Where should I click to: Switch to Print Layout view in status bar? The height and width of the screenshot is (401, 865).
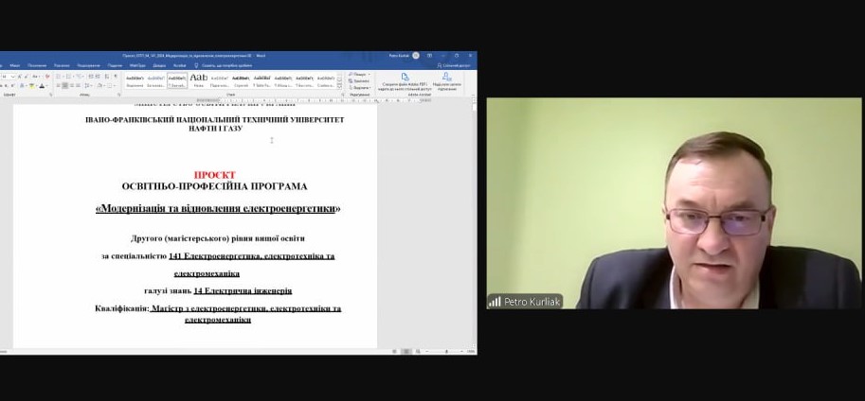click(x=406, y=351)
